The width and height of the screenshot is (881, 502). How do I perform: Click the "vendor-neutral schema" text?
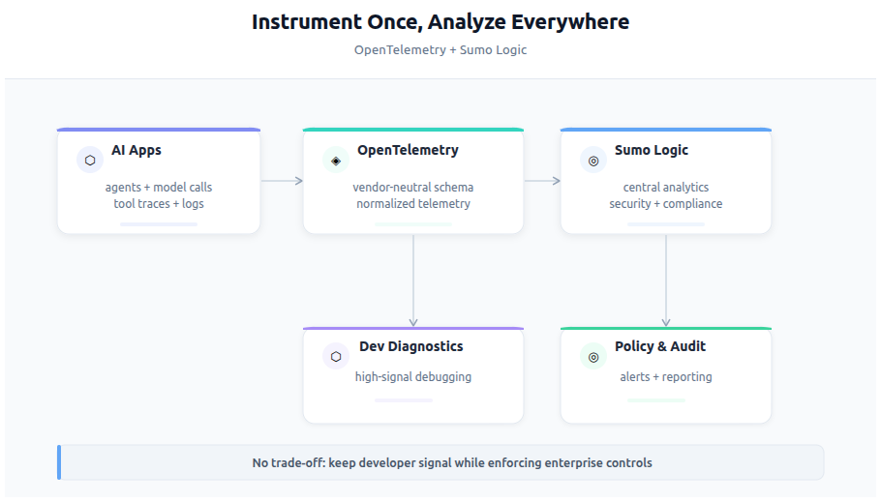click(413, 187)
